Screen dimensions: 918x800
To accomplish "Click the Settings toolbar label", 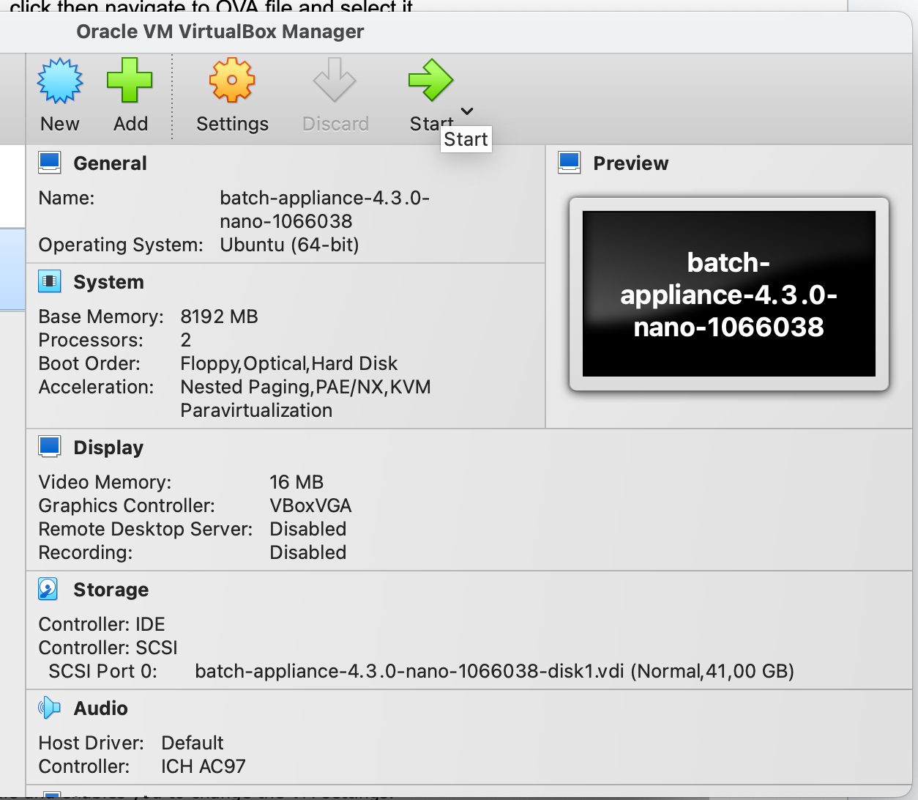I will coord(233,125).
